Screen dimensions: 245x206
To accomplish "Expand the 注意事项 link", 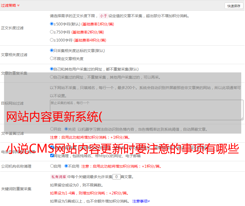I will pyautogui.click(x=141, y=201).
